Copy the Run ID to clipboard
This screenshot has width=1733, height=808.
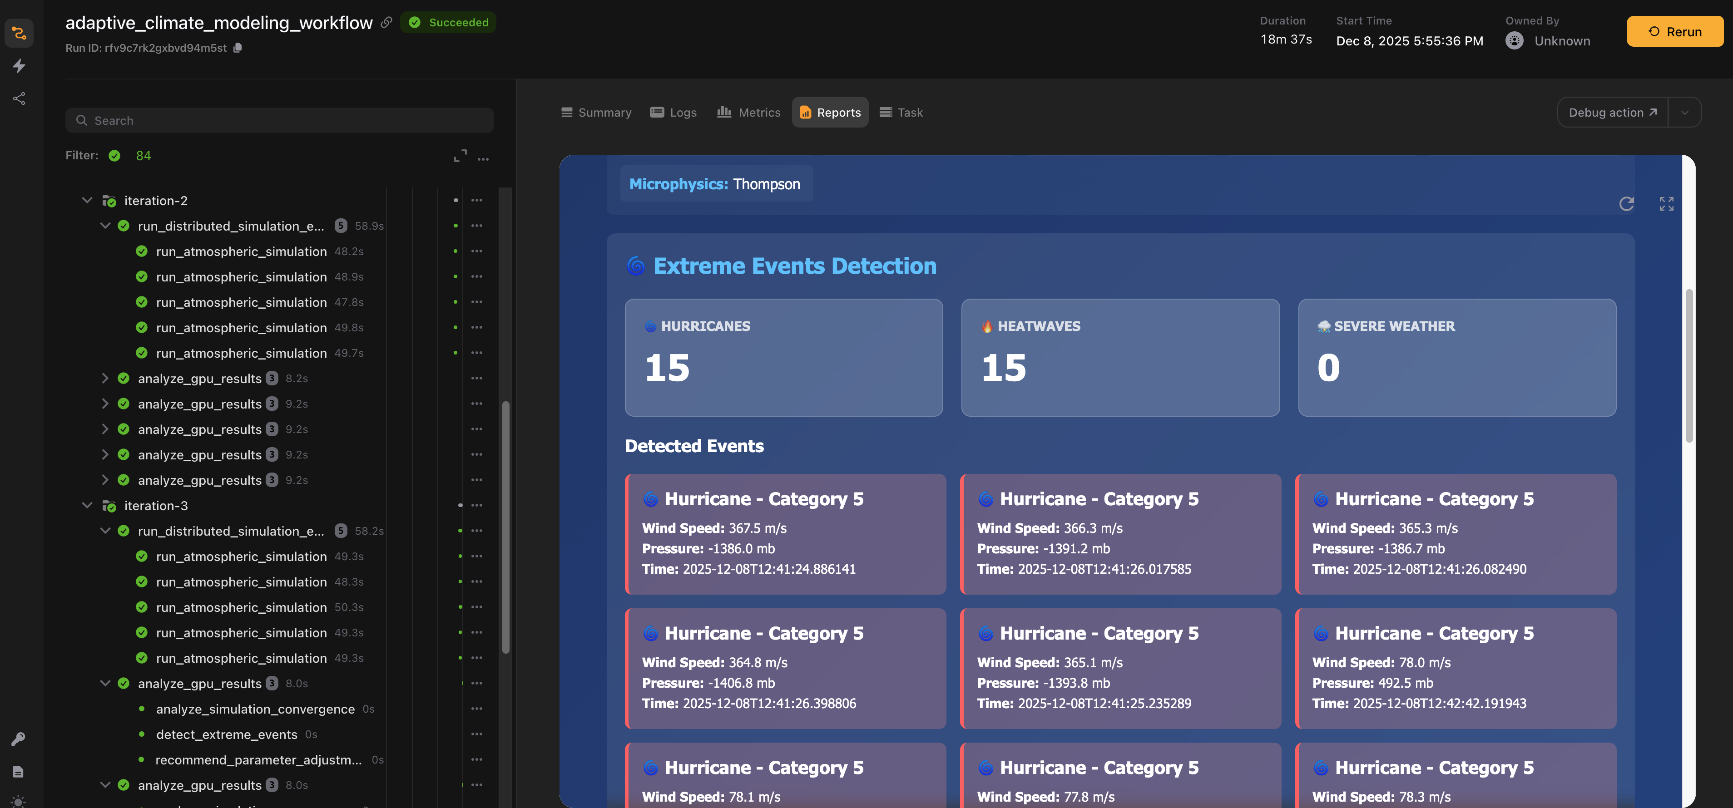click(238, 48)
